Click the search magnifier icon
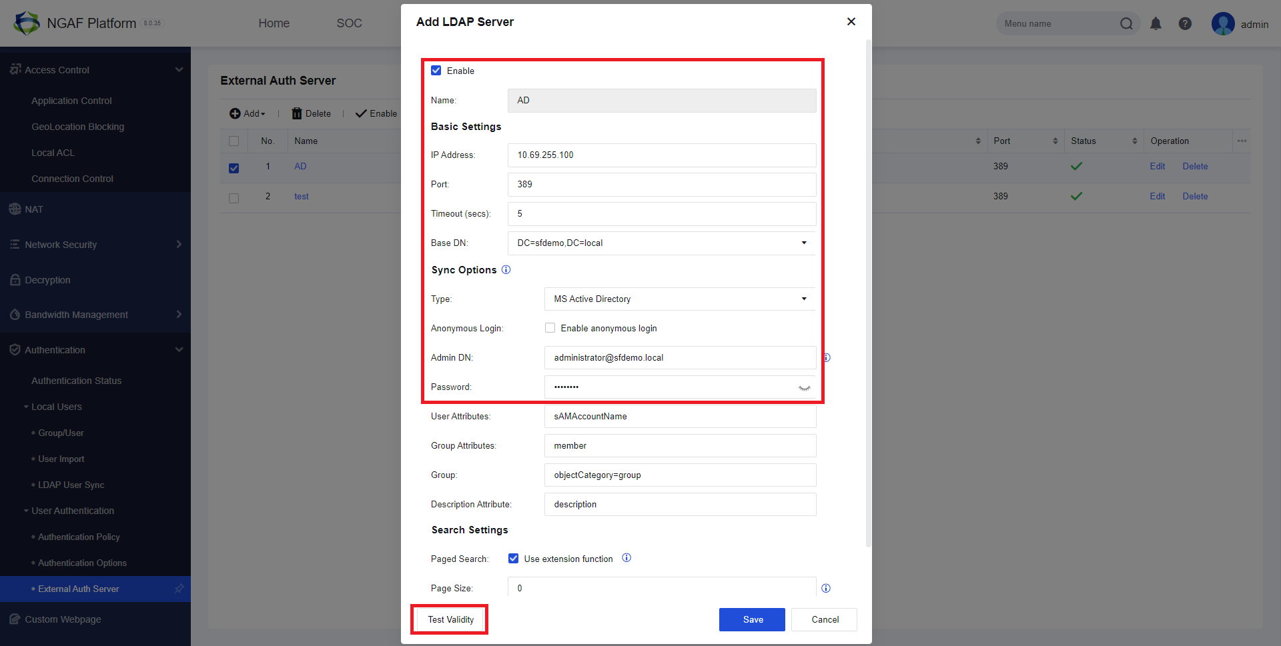Screen dimensions: 1281x646 click(x=1126, y=24)
